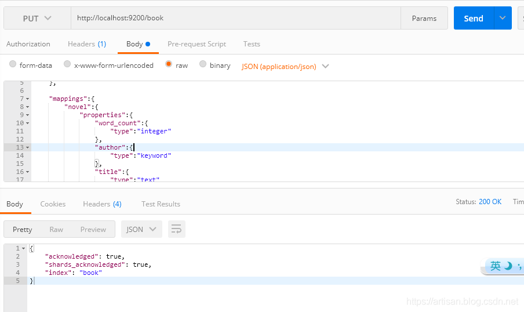Screen dimensions: 524x312
Task: Select the form-data radio button
Action: [13, 64]
